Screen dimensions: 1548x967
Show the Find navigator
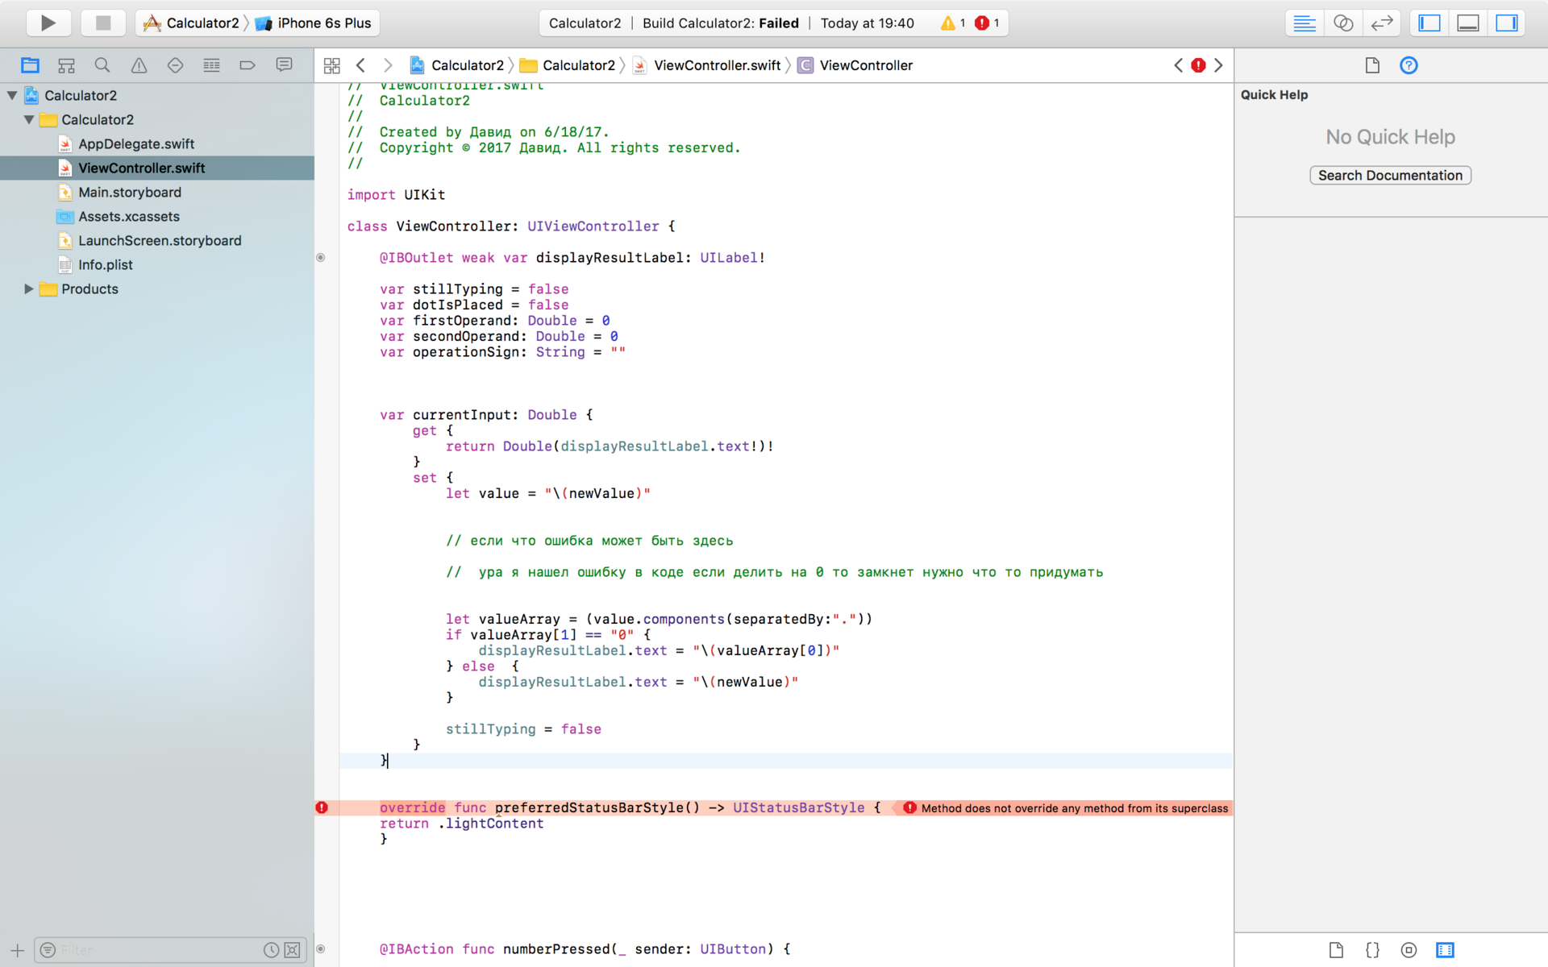pos(102,65)
